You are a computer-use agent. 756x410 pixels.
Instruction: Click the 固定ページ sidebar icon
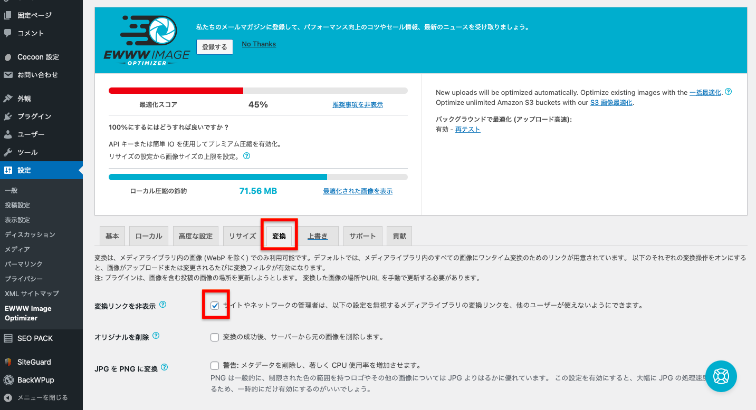click(8, 15)
